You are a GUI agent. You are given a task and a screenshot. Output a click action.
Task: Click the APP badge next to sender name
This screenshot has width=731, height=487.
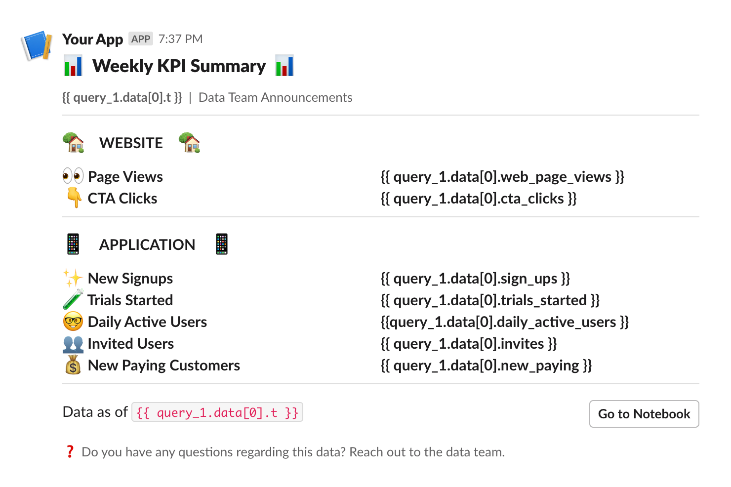(141, 39)
